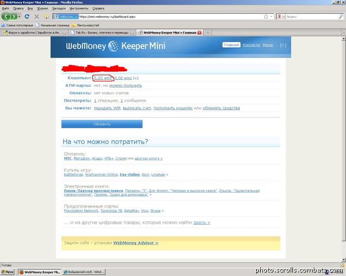This screenshot has width=346, height=276.
Task: Reload the page with the refresh icon
Action: point(27,17)
